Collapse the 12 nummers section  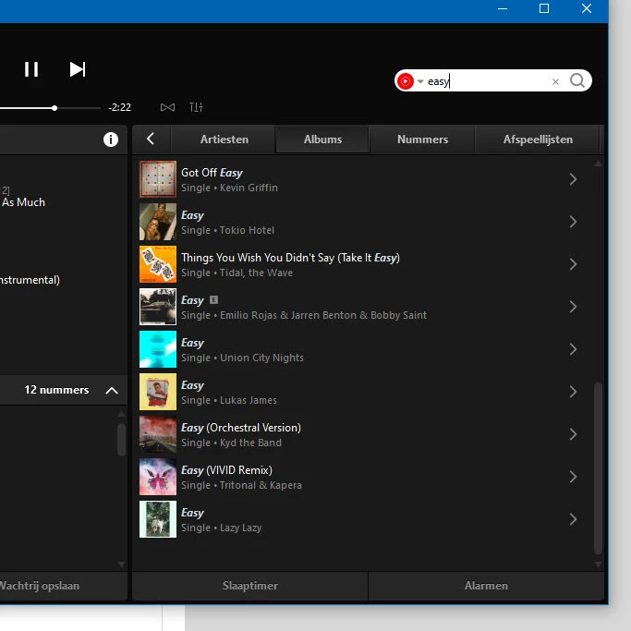click(x=112, y=390)
